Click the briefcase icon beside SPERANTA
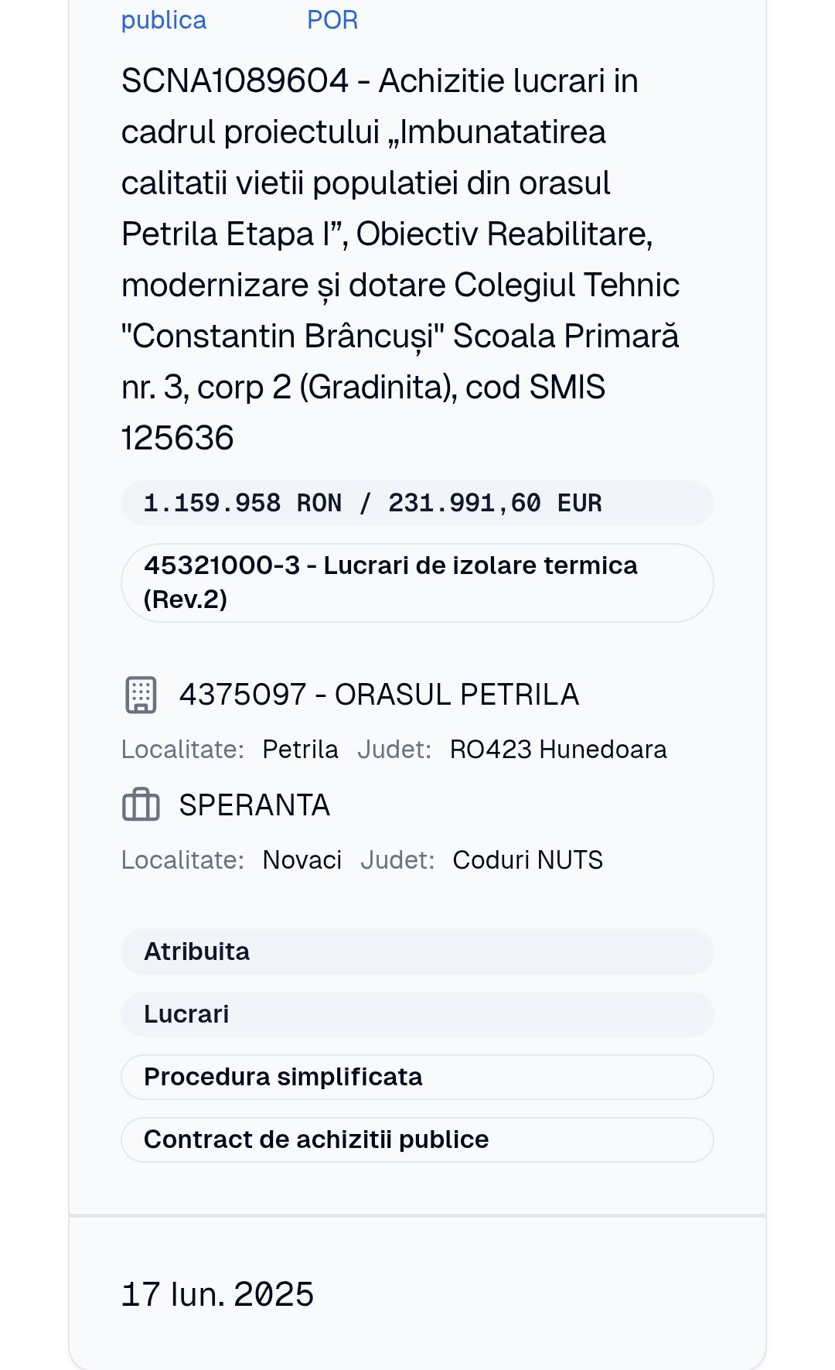Viewport: 835px width, 1370px height. [x=141, y=805]
